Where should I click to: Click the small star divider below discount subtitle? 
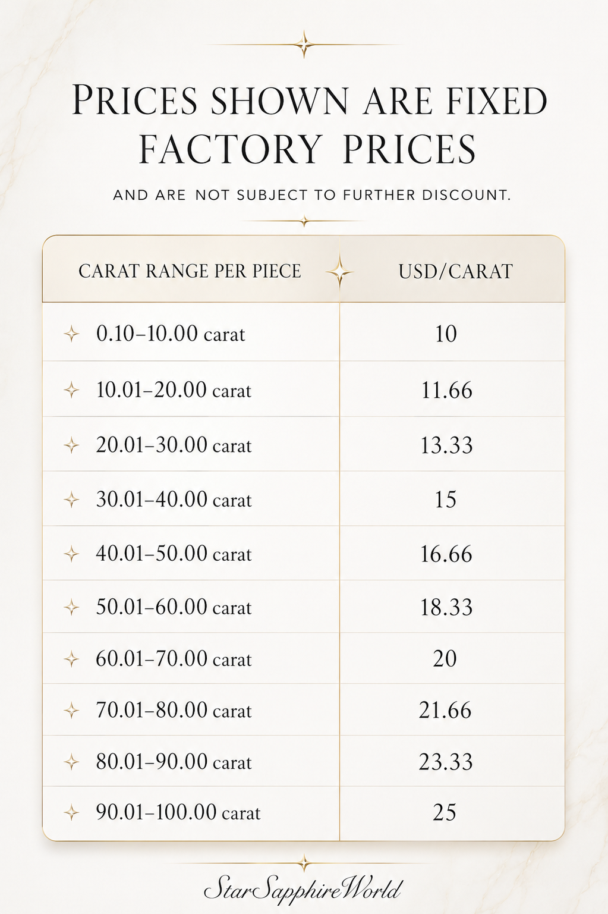pyautogui.click(x=304, y=222)
